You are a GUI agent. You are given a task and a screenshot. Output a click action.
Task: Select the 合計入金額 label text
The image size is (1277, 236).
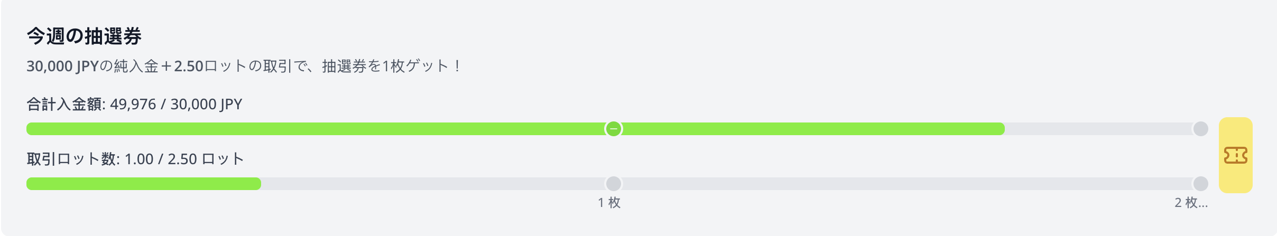[x=66, y=104]
